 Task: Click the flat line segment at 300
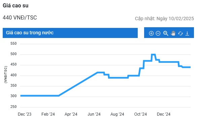(x=39, y=96)
